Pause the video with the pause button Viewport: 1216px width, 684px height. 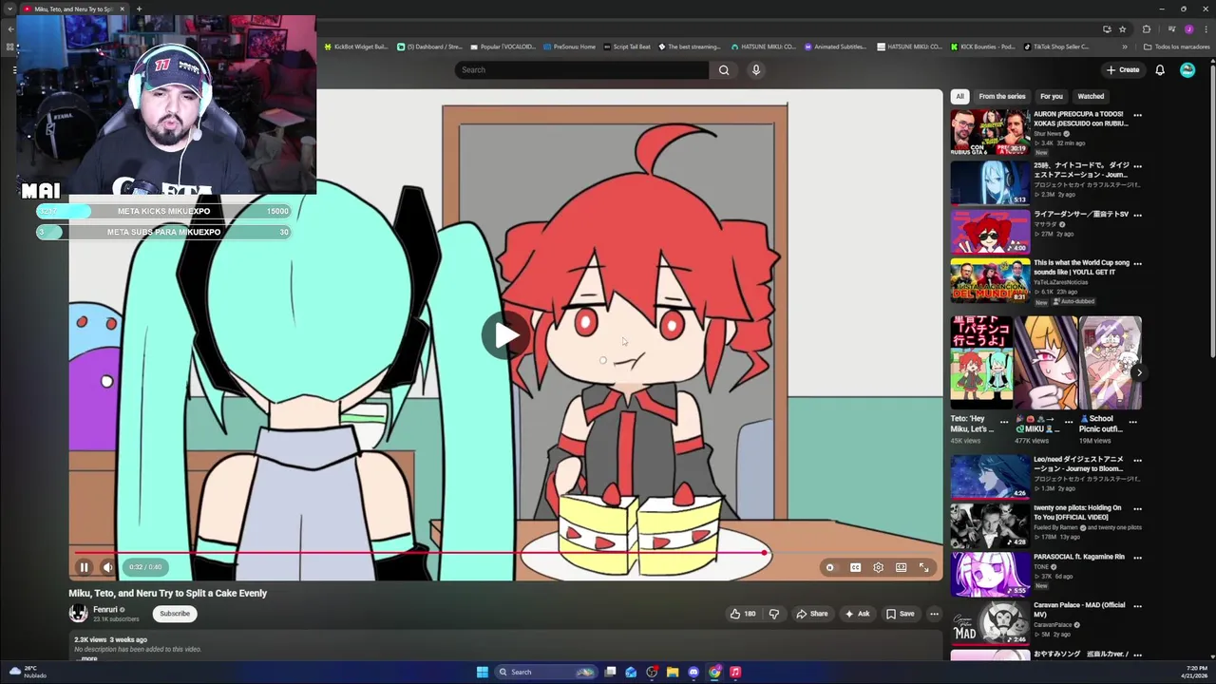click(84, 567)
